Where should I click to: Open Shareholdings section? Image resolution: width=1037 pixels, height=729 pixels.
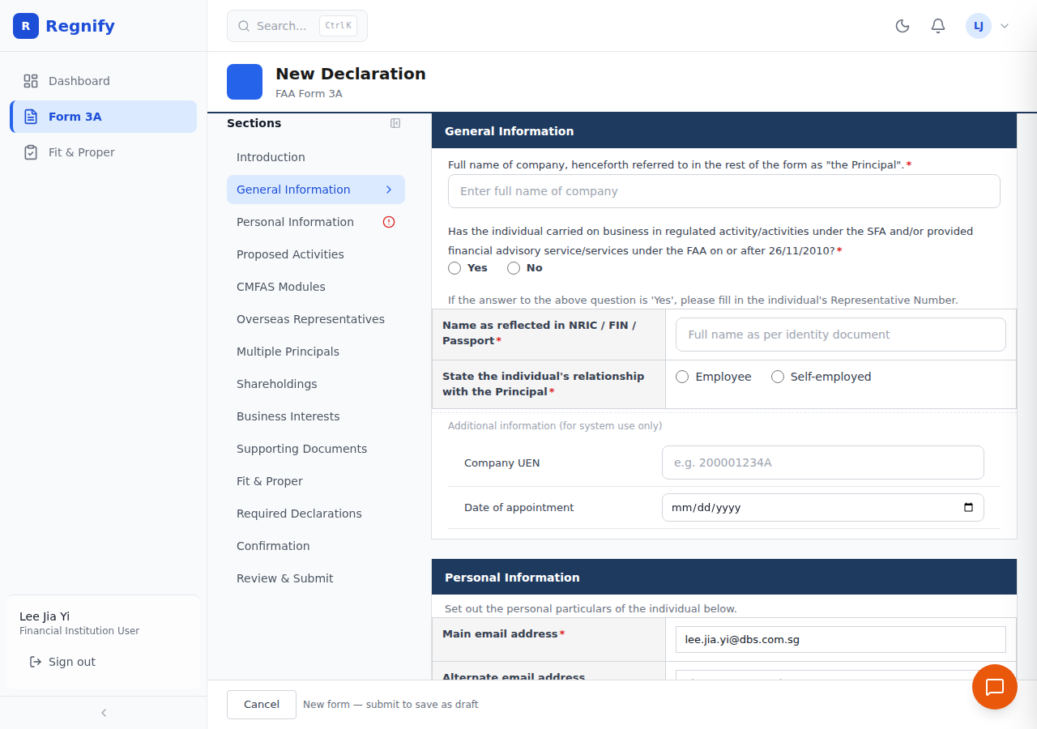(316, 384)
